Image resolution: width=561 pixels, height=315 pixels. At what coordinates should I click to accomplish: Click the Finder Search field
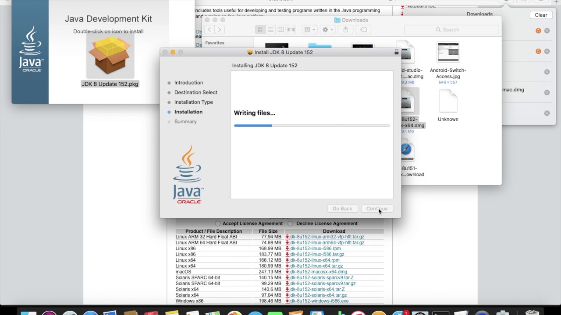451,29
